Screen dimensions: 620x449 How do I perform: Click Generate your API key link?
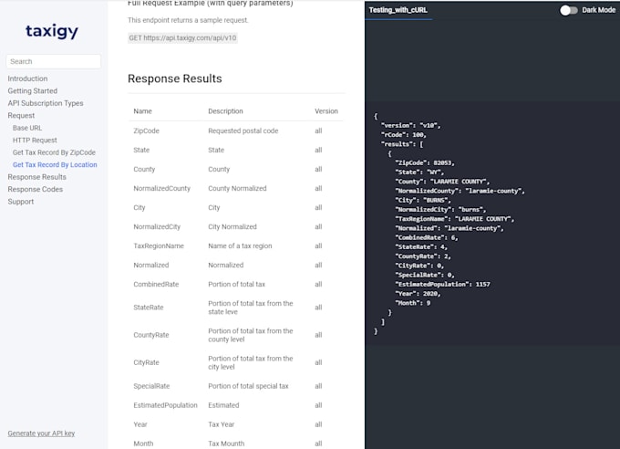click(x=41, y=433)
